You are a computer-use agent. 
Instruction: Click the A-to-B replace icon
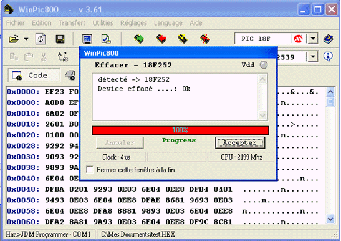pyautogui.click(x=63, y=57)
